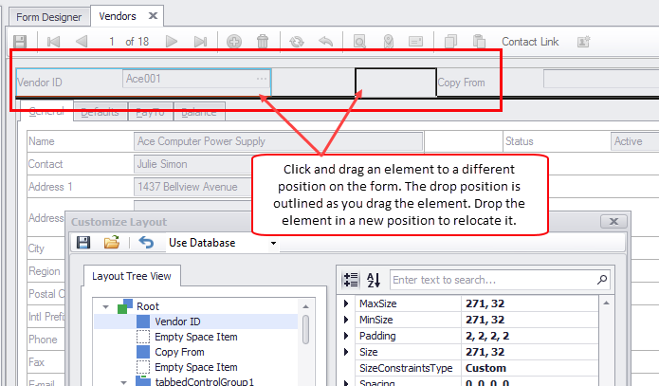Save the layout in Customize Layout
The width and height of the screenshot is (659, 386).
point(83,243)
